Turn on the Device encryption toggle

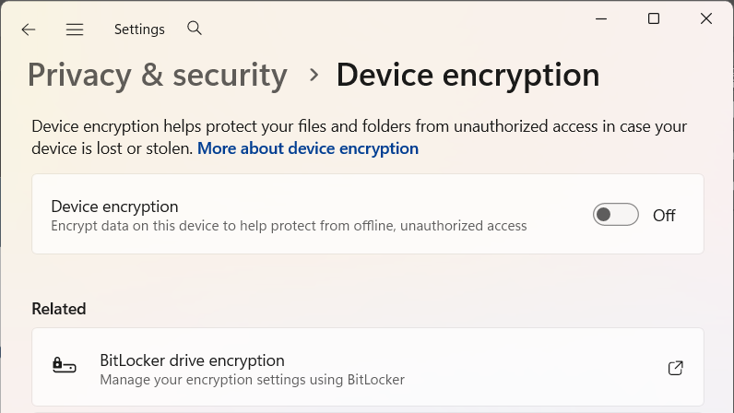click(615, 215)
